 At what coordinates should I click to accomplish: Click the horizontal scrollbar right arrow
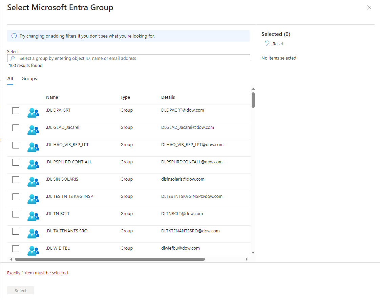pos(247,259)
